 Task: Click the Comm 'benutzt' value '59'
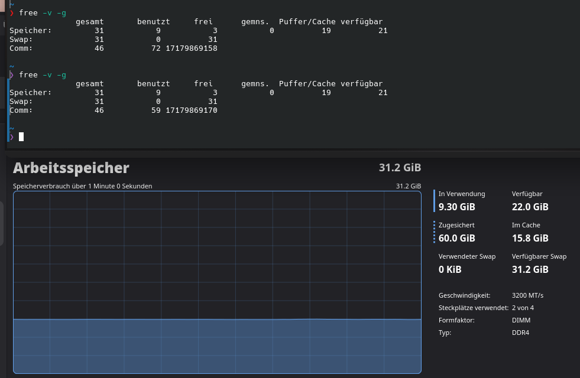coord(155,110)
